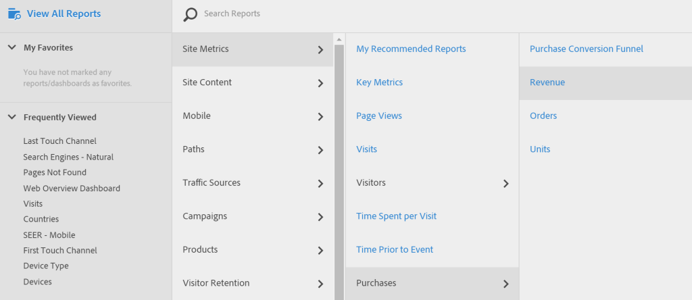
Task: Open the Purchase Conversion Funnel report
Action: pyautogui.click(x=586, y=49)
